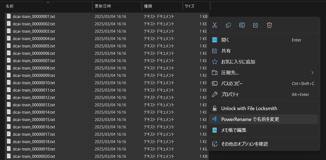
Task: Click the icon beside その他のオプションを確認
Action: [x=215, y=144]
